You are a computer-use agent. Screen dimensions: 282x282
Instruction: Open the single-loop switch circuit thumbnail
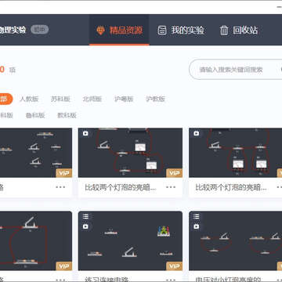(x=36, y=240)
